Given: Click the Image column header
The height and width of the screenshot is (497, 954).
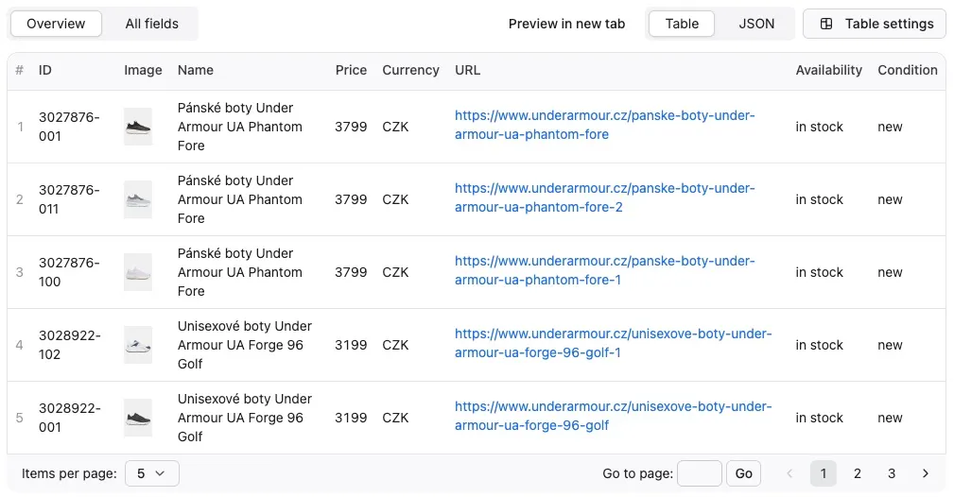Looking at the screenshot, I should [x=143, y=70].
